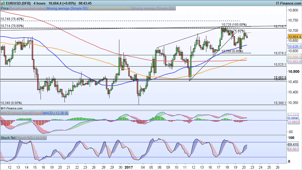Click the 10,340.1 horizontal line label
Screen dimensions: 302x170
point(280,103)
